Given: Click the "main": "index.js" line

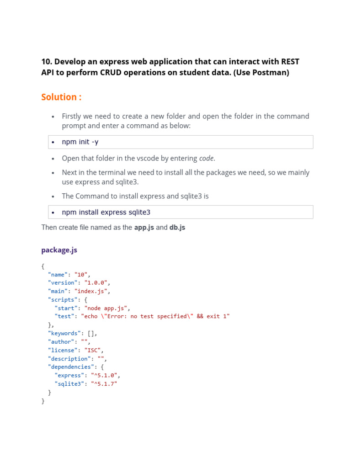Looking at the screenshot, I should 79,291.
